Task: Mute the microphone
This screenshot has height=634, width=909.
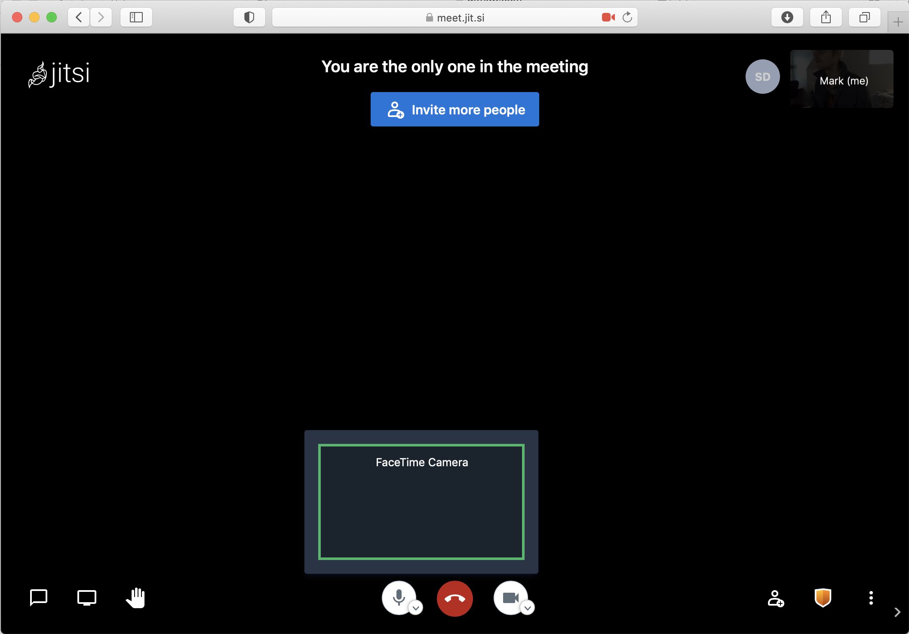Action: point(399,598)
